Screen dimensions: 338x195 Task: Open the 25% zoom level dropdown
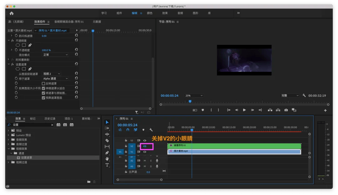[194, 95]
